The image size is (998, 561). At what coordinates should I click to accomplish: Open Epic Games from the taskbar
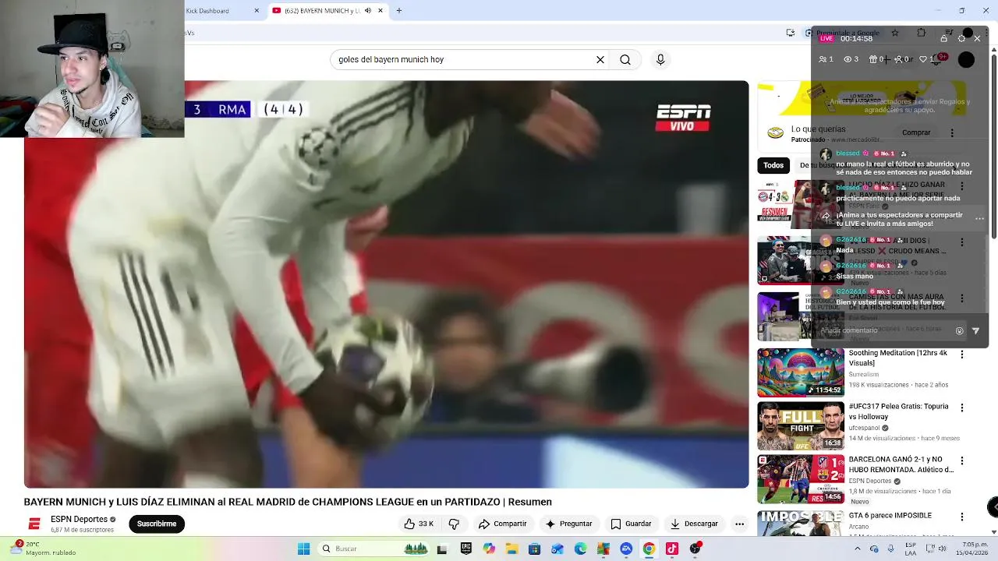466,549
